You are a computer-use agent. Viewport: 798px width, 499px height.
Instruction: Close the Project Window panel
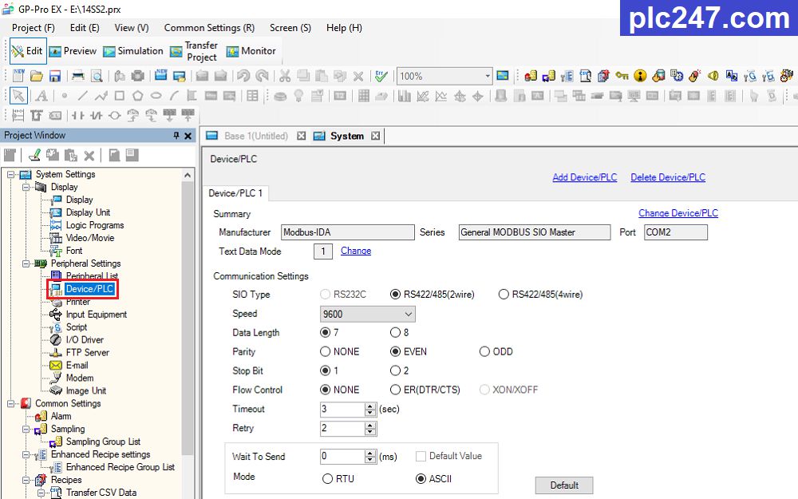click(x=188, y=136)
